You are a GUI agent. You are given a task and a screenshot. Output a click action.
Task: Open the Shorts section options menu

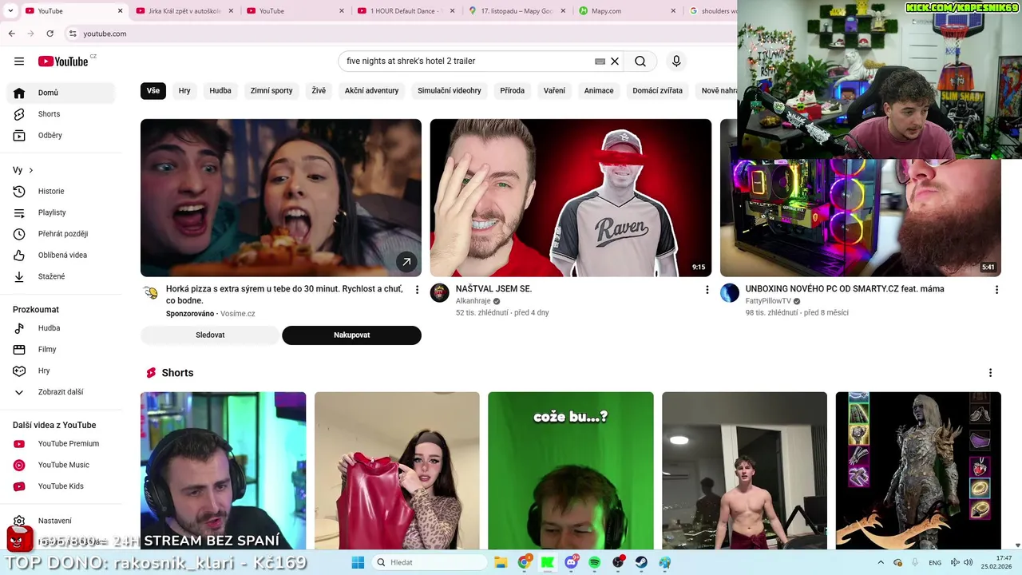(990, 373)
